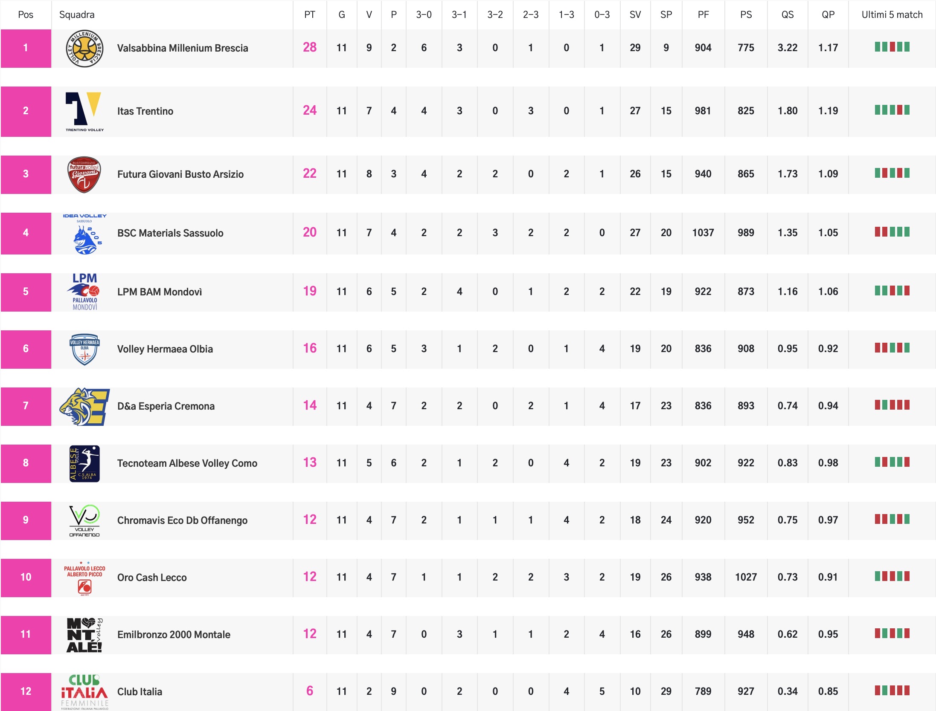Open the Emilbronzo 2000 Montale team page
The width and height of the screenshot is (936, 711).
click(x=174, y=635)
